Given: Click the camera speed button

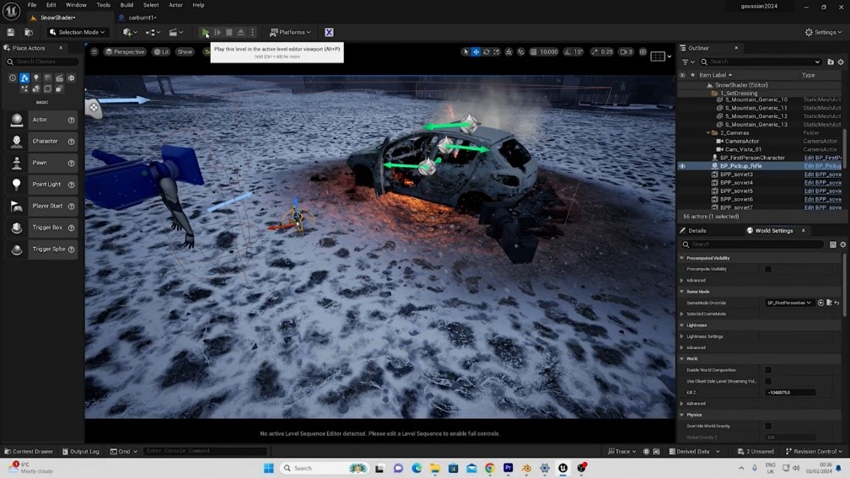Looking at the screenshot, I should click(625, 51).
